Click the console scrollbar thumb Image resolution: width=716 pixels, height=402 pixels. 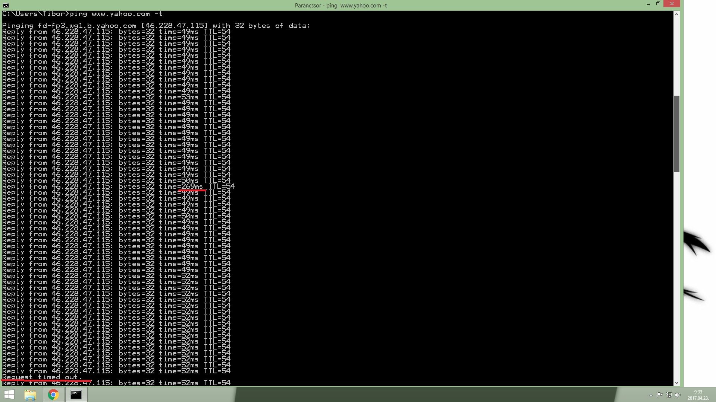[676, 134]
